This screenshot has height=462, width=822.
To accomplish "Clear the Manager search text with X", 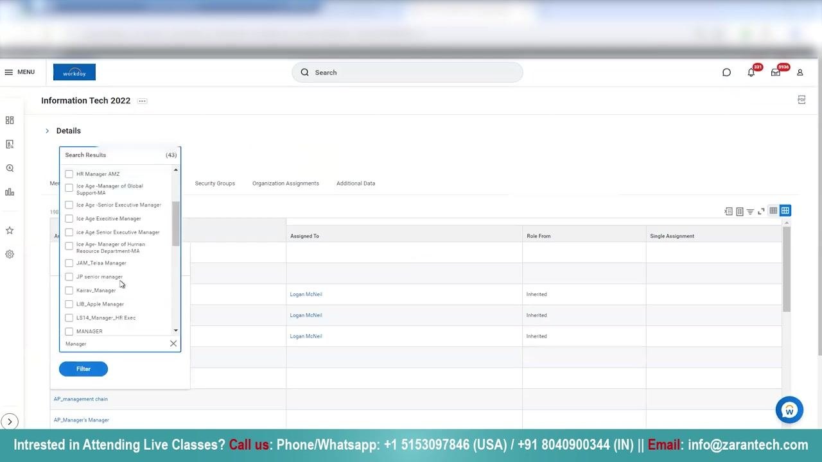I will pos(173,344).
